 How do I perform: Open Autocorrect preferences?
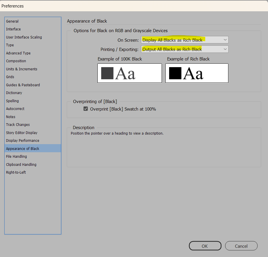(x=33, y=109)
